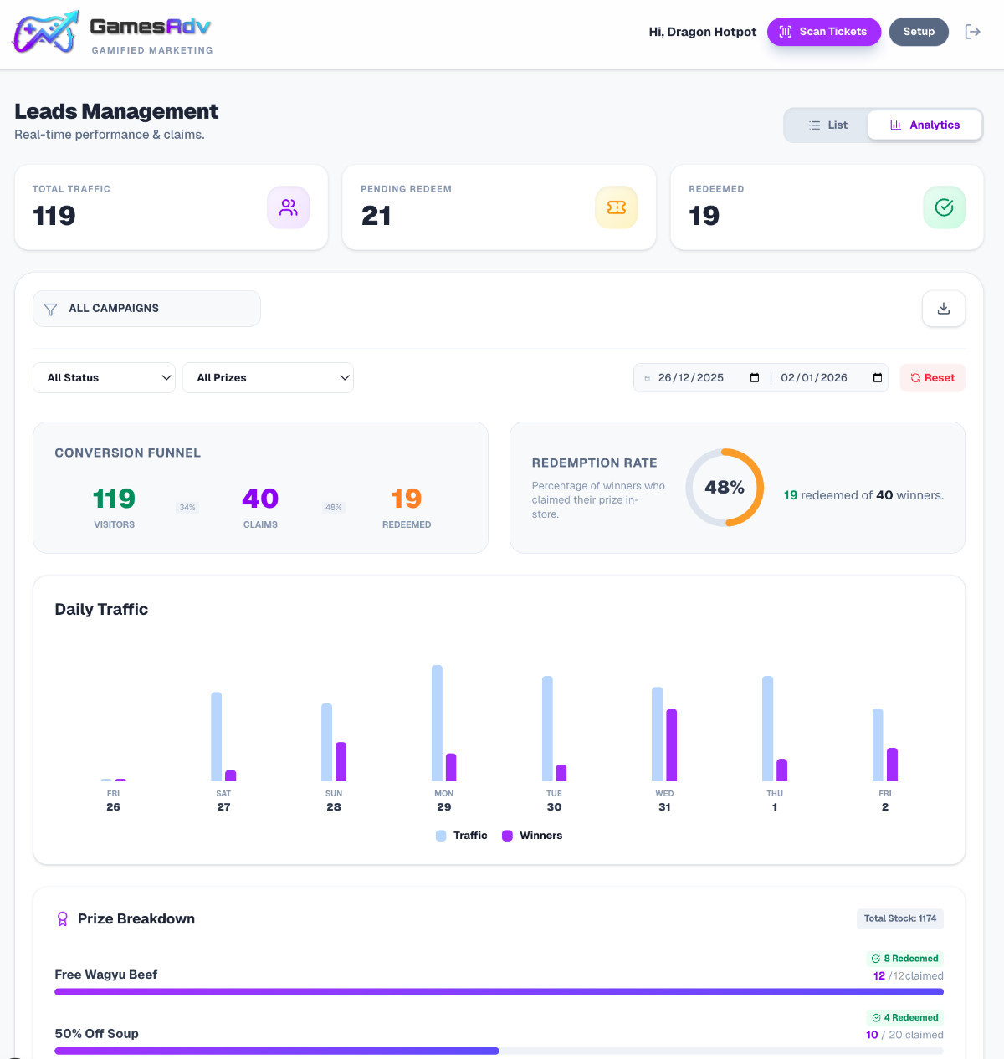The height and width of the screenshot is (1059, 1004).
Task: Click the Free Wagyu Beef progress bar
Action: 499,992
